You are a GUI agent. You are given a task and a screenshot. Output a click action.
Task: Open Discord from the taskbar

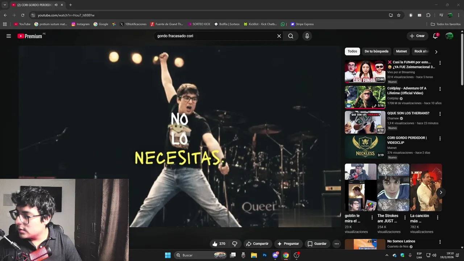coord(275,255)
